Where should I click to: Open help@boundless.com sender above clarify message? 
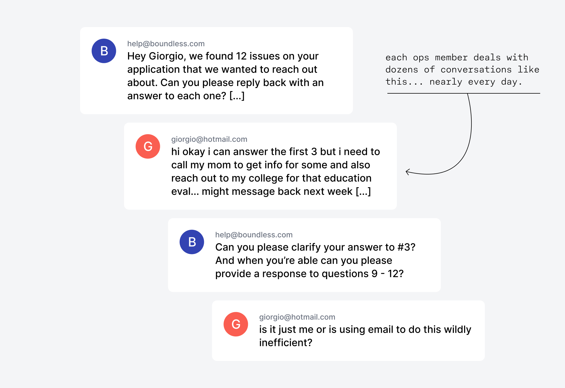point(254,235)
